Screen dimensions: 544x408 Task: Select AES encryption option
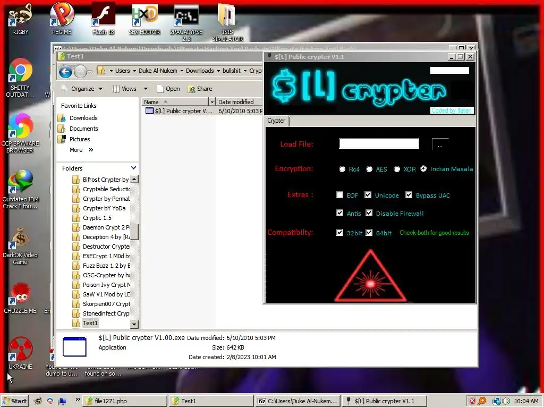tap(370, 169)
